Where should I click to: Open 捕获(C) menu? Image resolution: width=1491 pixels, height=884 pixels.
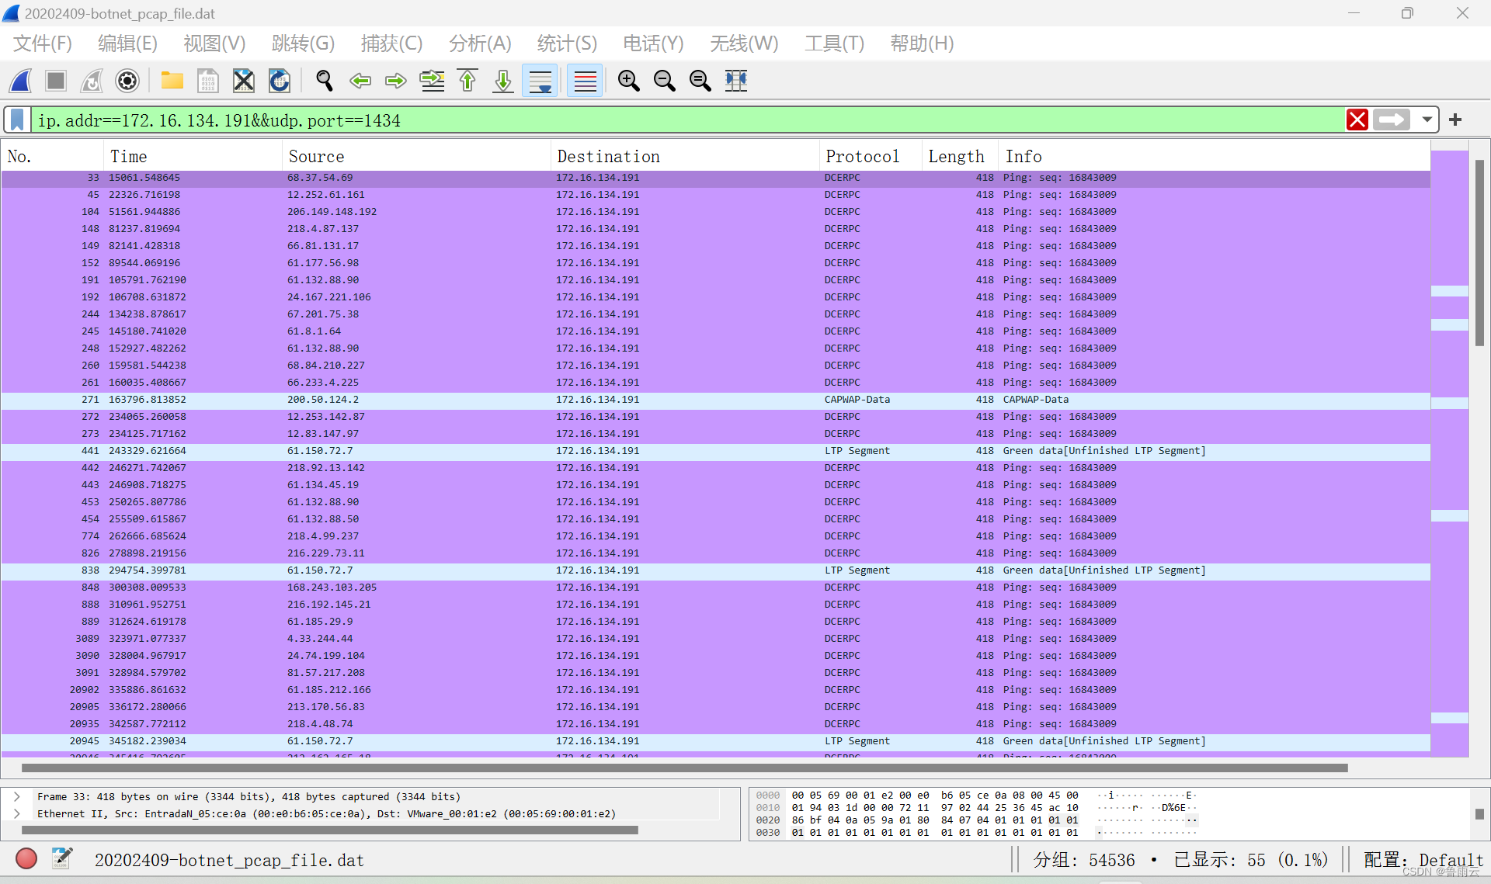[x=391, y=43]
